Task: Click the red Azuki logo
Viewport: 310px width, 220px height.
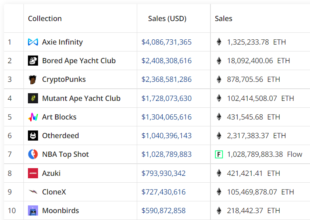Action: point(33,173)
